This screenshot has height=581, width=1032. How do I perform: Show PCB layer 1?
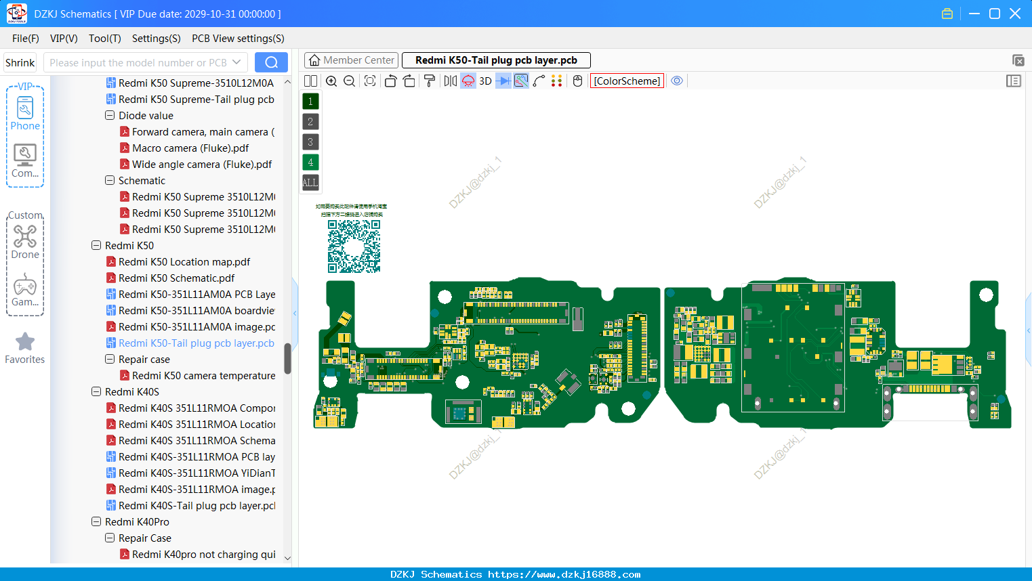pos(310,101)
